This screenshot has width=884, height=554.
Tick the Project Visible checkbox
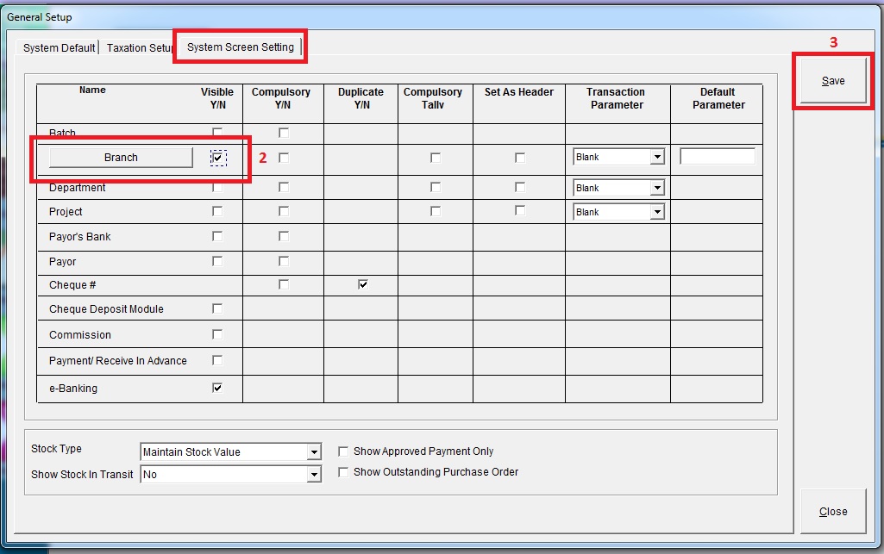coord(217,211)
